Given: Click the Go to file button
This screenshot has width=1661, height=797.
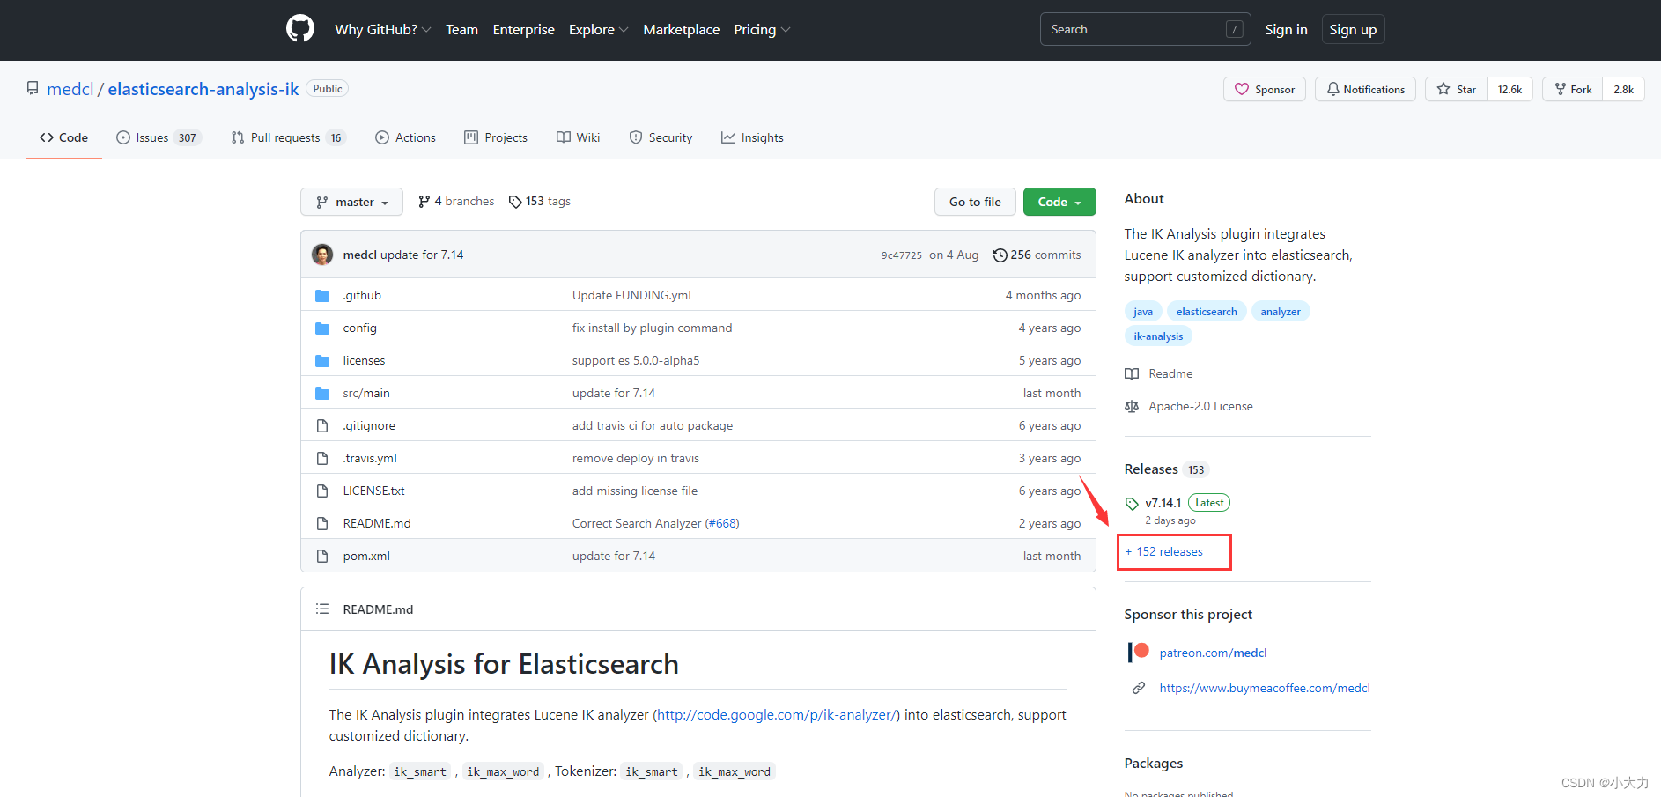Looking at the screenshot, I should pyautogui.click(x=975, y=202).
